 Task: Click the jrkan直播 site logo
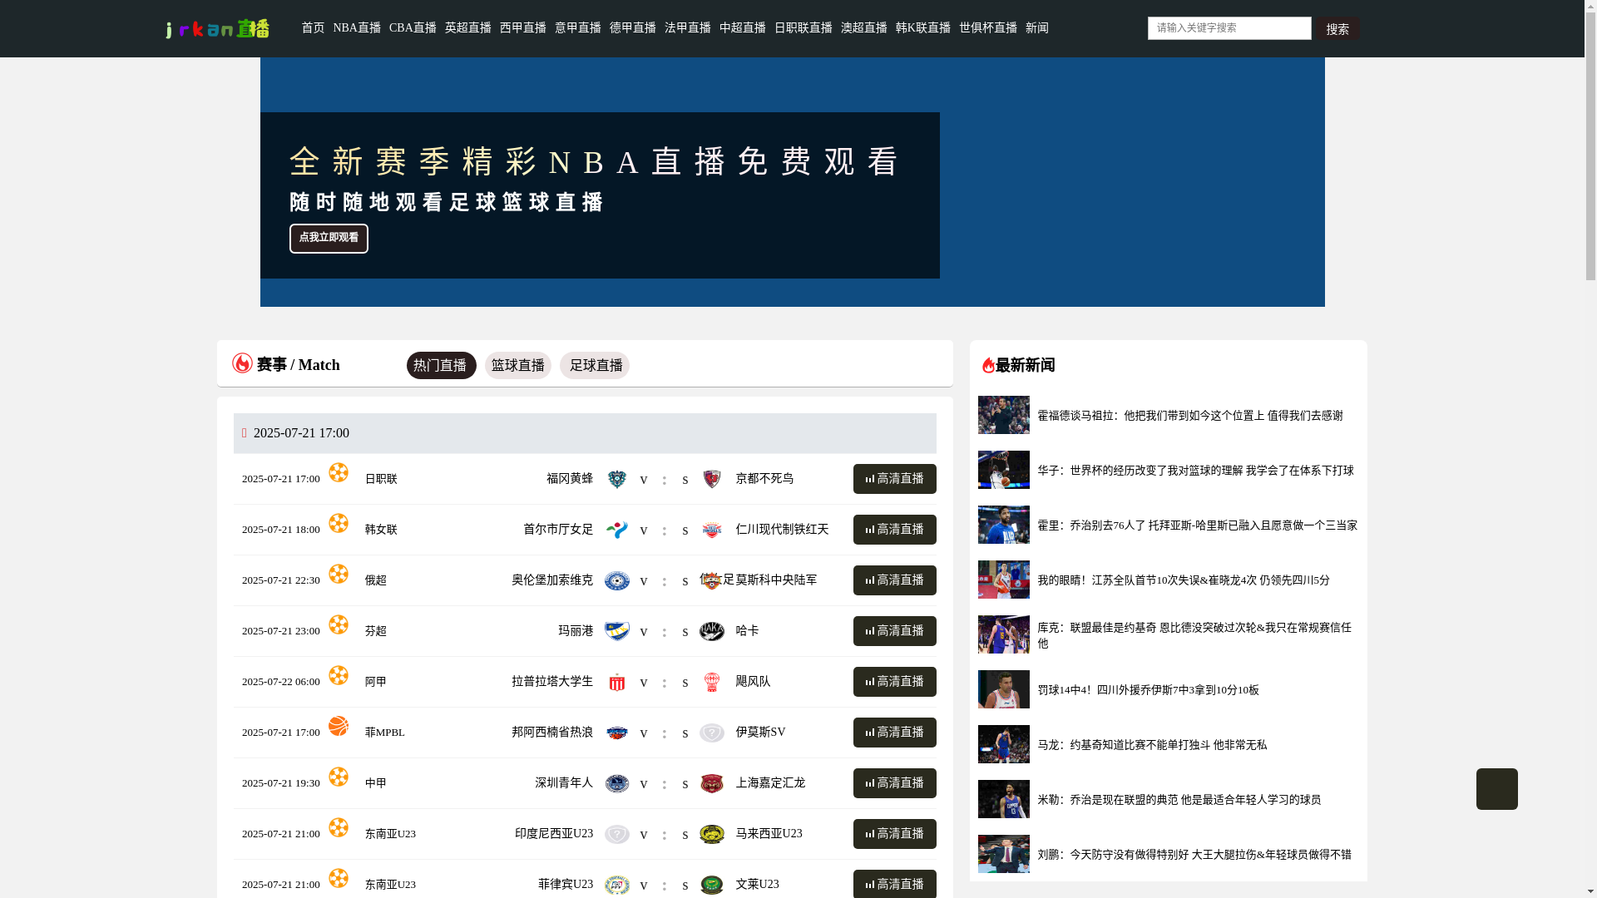click(x=218, y=28)
